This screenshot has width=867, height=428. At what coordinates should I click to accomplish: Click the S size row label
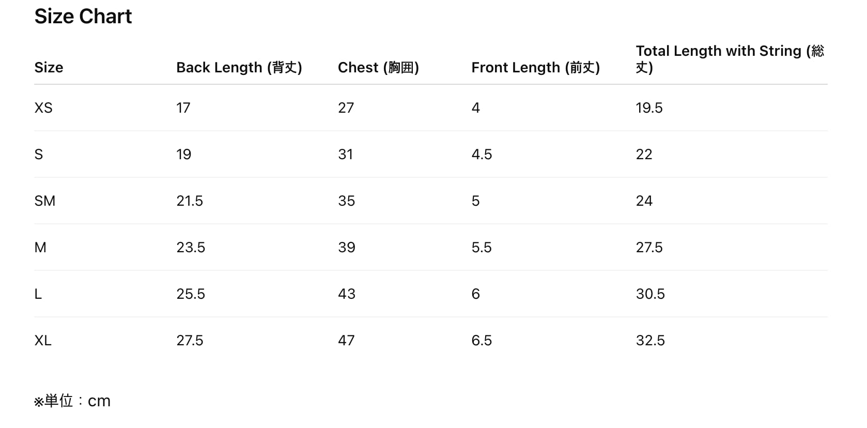click(x=39, y=155)
